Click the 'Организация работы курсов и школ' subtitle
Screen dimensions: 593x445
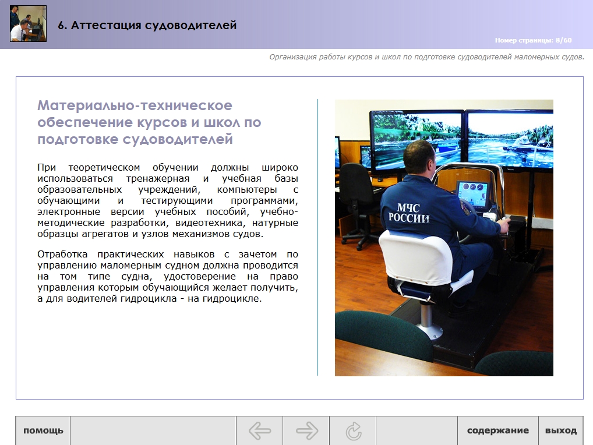(426, 57)
